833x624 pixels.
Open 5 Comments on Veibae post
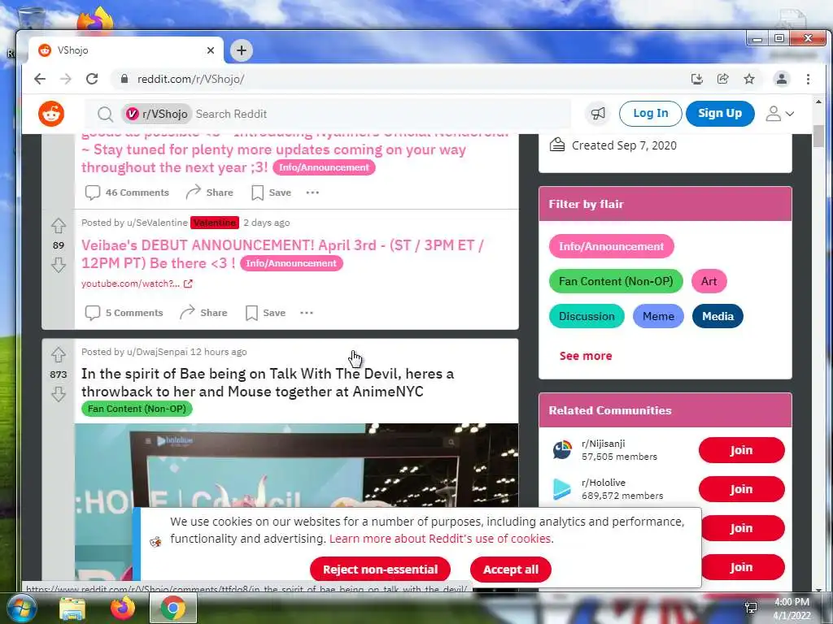[124, 313]
